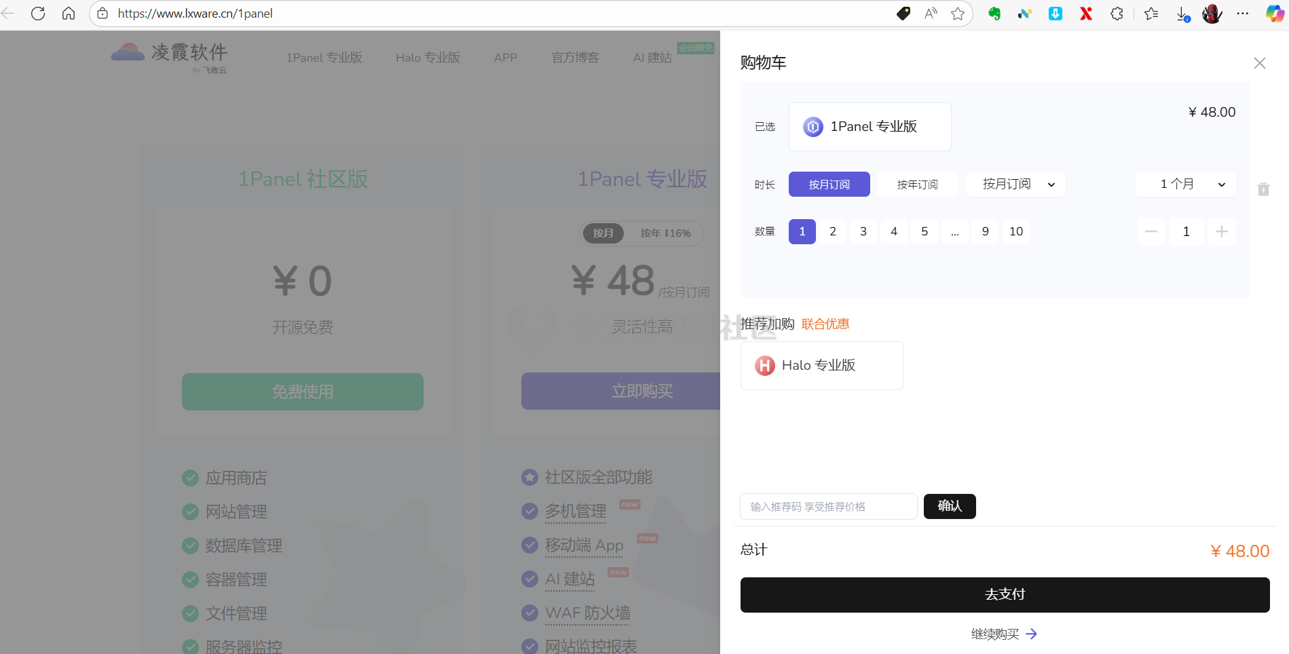Select quantity 1 chip
Image resolution: width=1289 pixels, height=654 pixels.
click(x=802, y=231)
